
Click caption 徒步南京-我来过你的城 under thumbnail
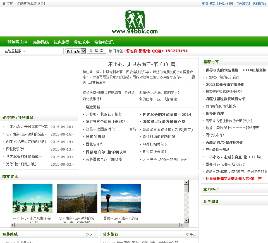point(76,218)
